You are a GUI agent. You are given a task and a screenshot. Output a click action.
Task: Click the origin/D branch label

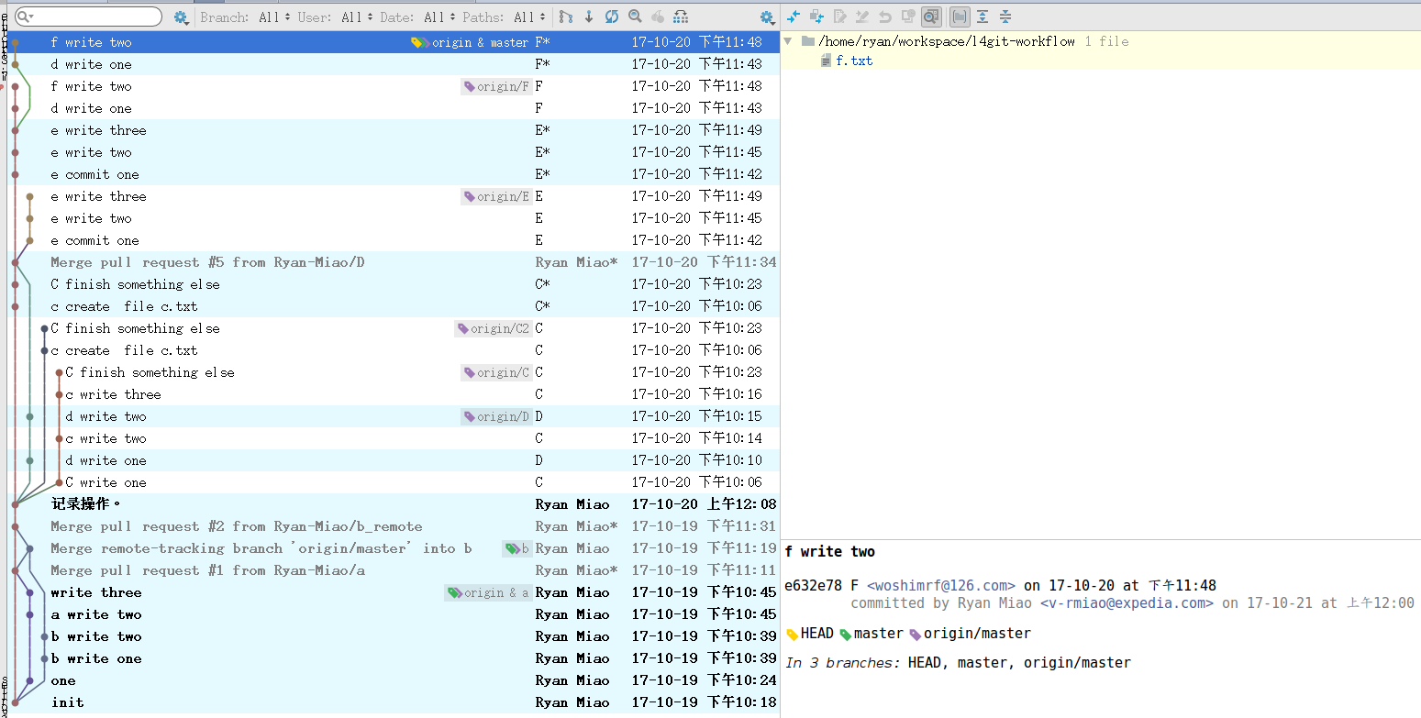[496, 416]
